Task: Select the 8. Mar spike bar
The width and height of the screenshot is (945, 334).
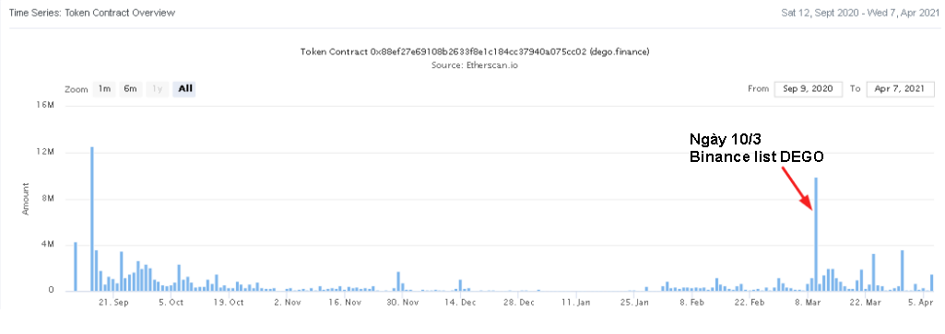Action: pos(816,234)
